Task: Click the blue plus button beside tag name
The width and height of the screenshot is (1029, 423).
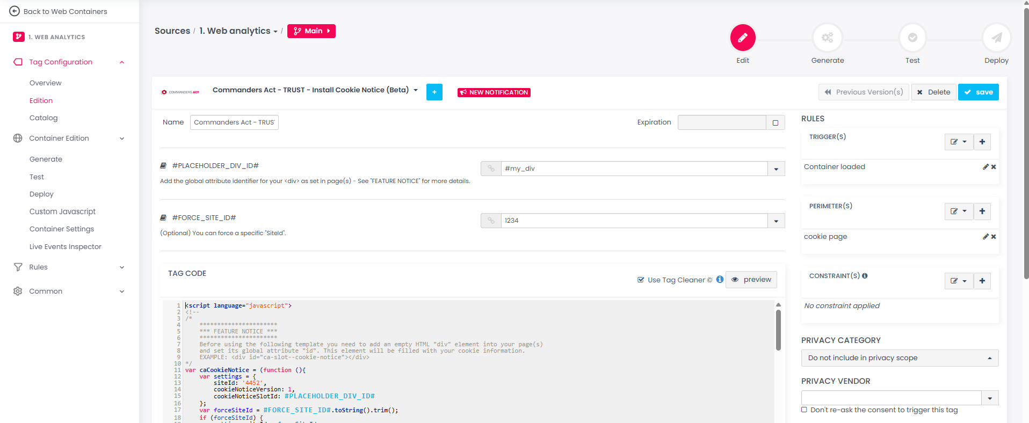Action: coord(434,92)
